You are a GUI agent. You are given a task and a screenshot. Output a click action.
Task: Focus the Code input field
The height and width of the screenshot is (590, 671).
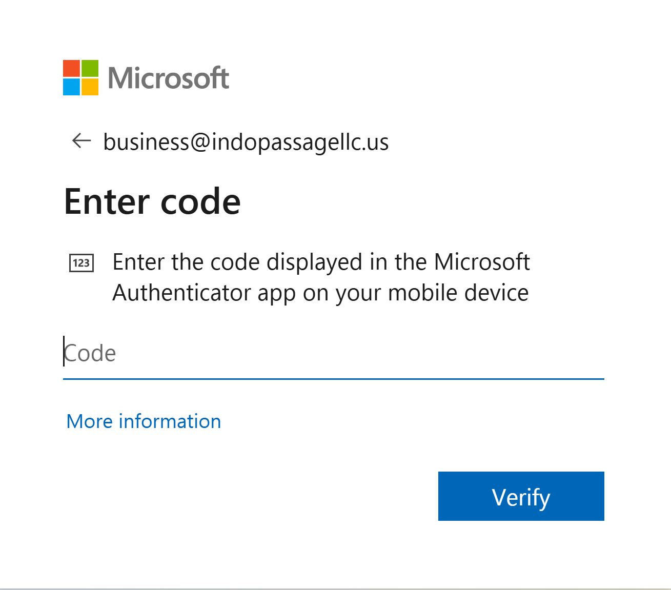[x=333, y=353]
